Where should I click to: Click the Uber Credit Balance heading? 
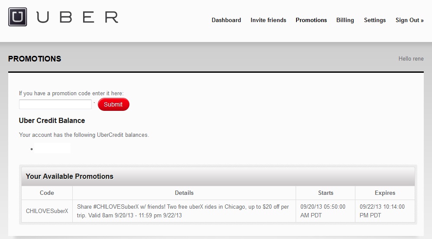(x=52, y=120)
